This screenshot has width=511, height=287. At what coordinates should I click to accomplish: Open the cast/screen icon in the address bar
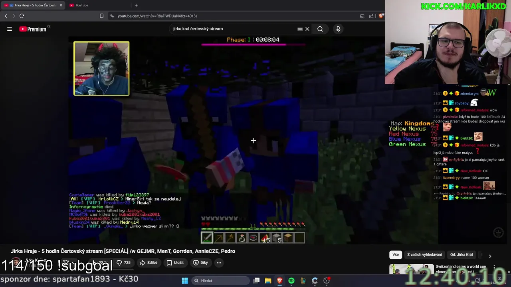coord(362,16)
